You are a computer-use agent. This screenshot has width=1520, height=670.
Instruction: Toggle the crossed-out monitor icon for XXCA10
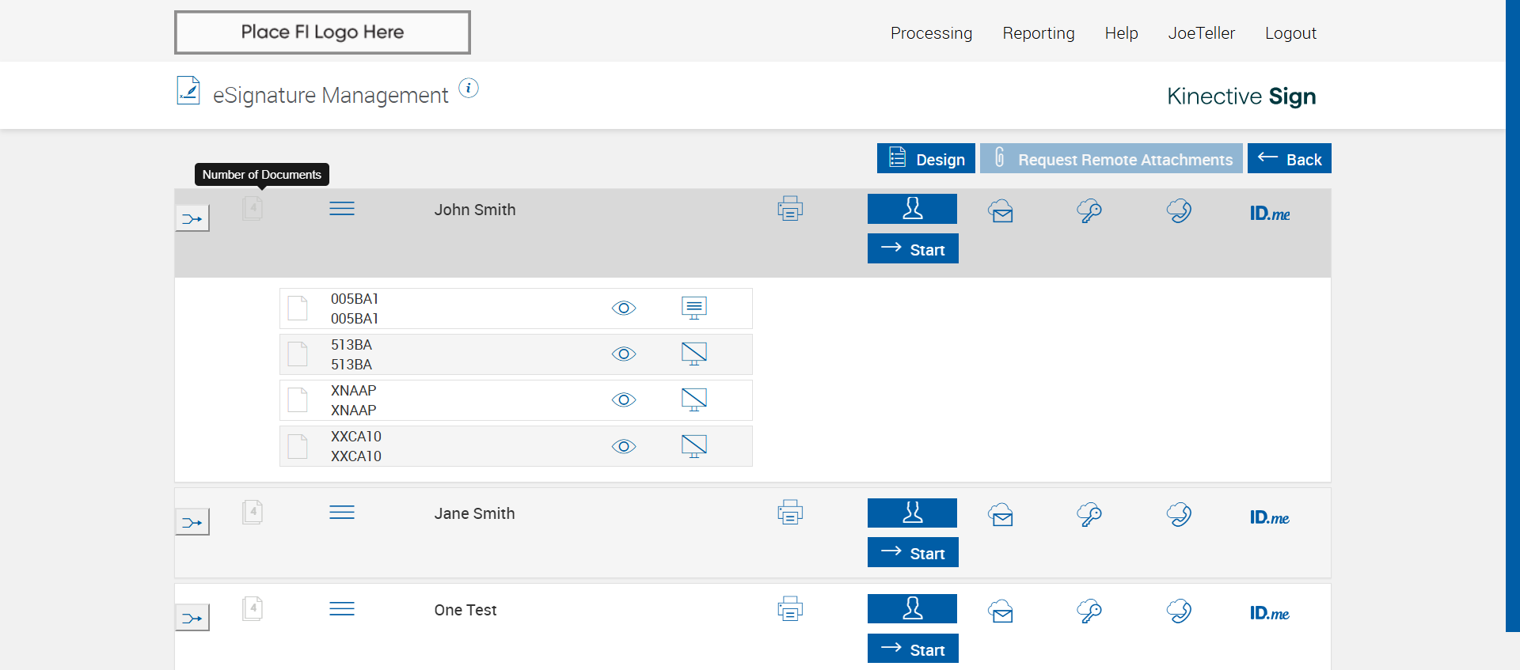pos(693,446)
